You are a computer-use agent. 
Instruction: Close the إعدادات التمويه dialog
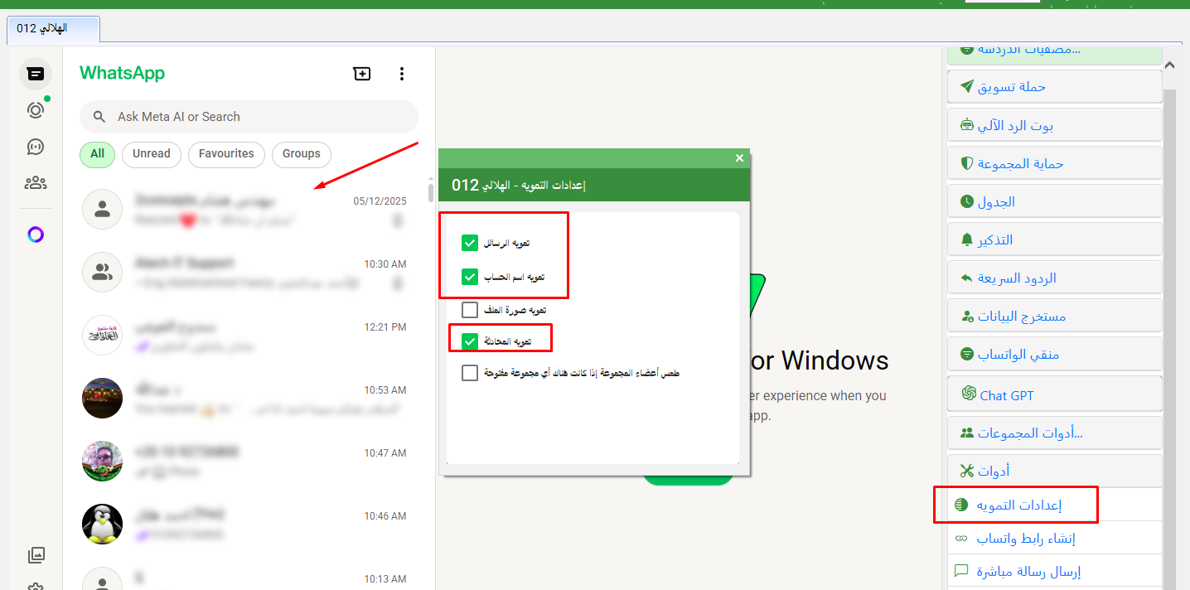click(x=739, y=157)
